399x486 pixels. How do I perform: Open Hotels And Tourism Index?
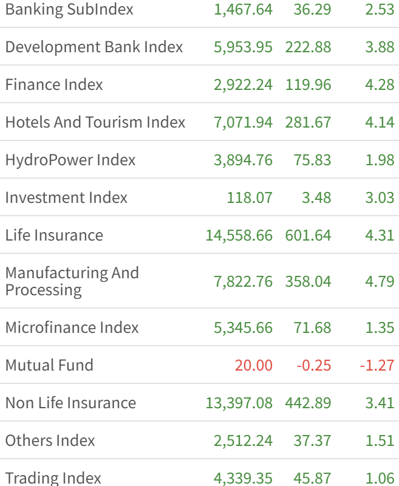point(95,123)
